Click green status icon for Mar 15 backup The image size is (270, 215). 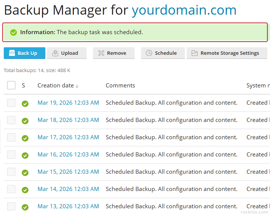click(x=25, y=173)
